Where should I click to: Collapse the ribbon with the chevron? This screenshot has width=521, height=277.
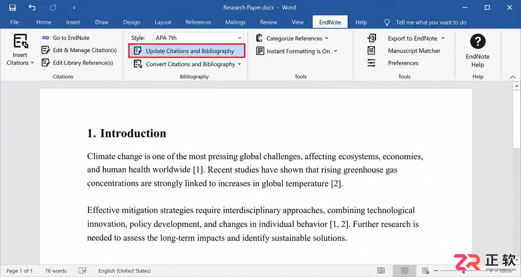(512, 77)
